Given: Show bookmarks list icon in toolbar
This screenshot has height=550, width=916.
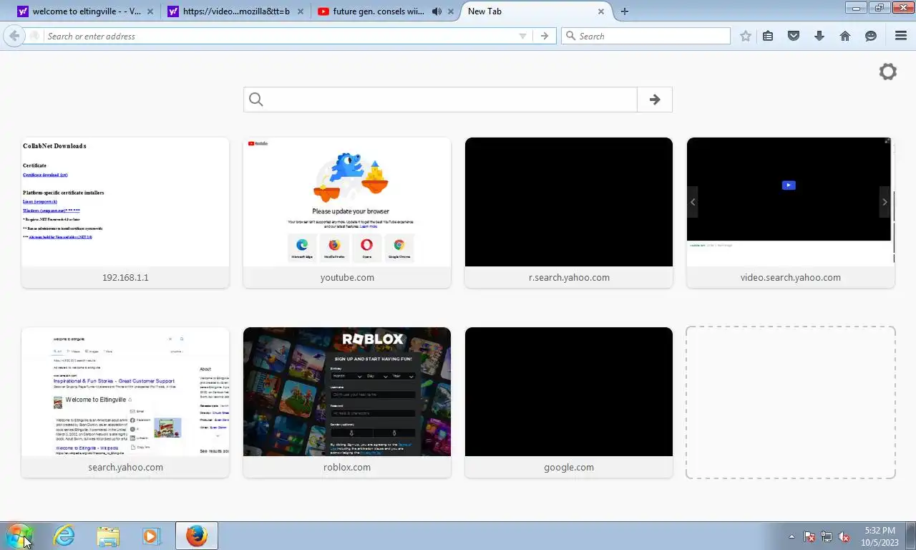Looking at the screenshot, I should tap(768, 36).
